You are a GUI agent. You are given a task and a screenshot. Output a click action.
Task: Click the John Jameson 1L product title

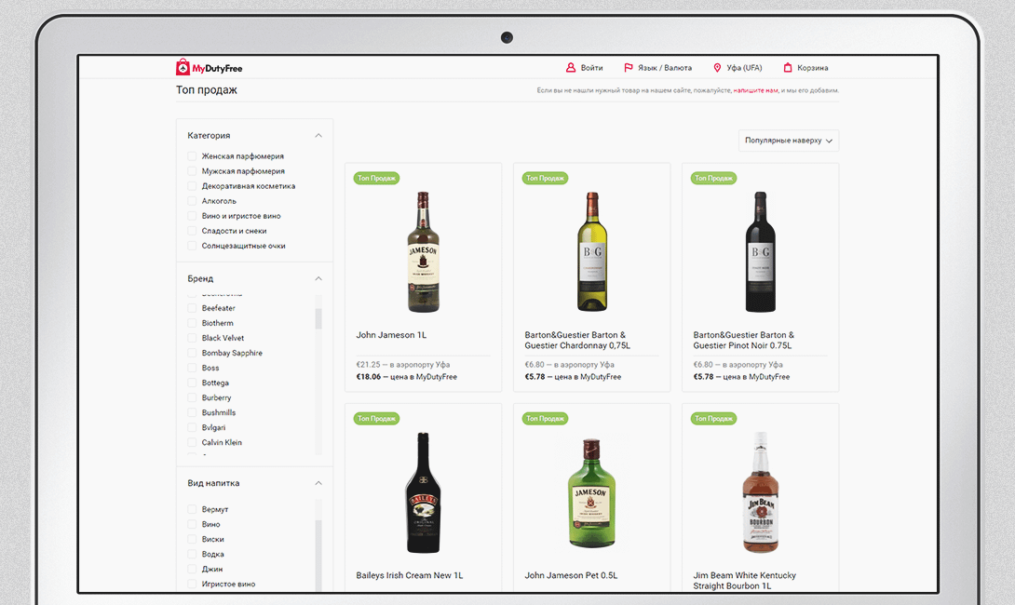[x=391, y=335]
